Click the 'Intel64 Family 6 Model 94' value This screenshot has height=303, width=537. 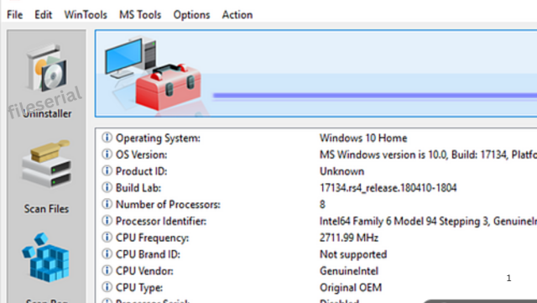click(x=378, y=221)
